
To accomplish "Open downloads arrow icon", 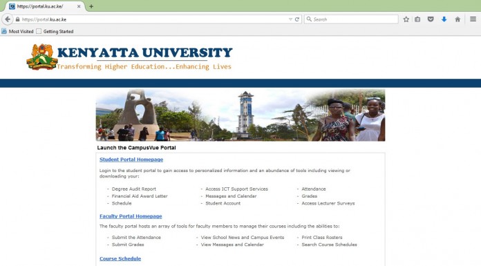I will (444, 19).
